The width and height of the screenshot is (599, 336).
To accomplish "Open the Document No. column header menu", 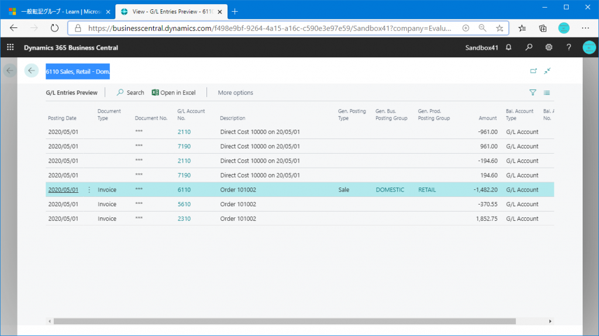I will (x=151, y=118).
